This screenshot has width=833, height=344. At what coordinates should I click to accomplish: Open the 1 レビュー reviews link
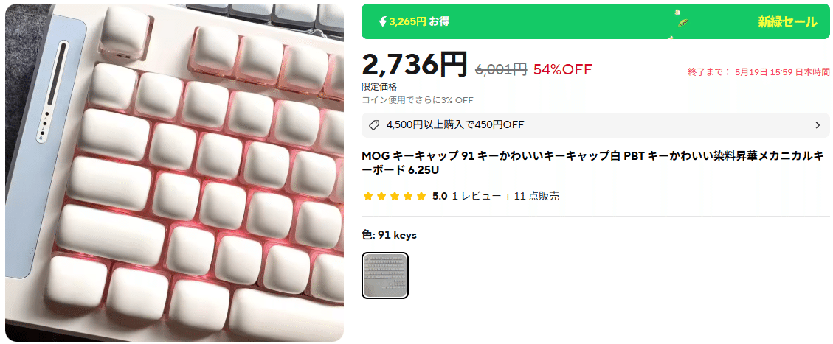(x=477, y=196)
